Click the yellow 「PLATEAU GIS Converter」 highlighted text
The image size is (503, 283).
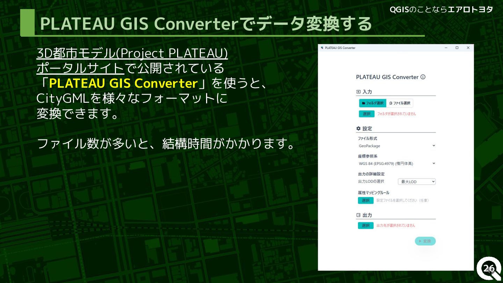124,84
